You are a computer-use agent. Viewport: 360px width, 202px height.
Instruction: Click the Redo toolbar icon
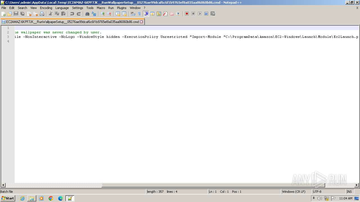pos(79,14)
